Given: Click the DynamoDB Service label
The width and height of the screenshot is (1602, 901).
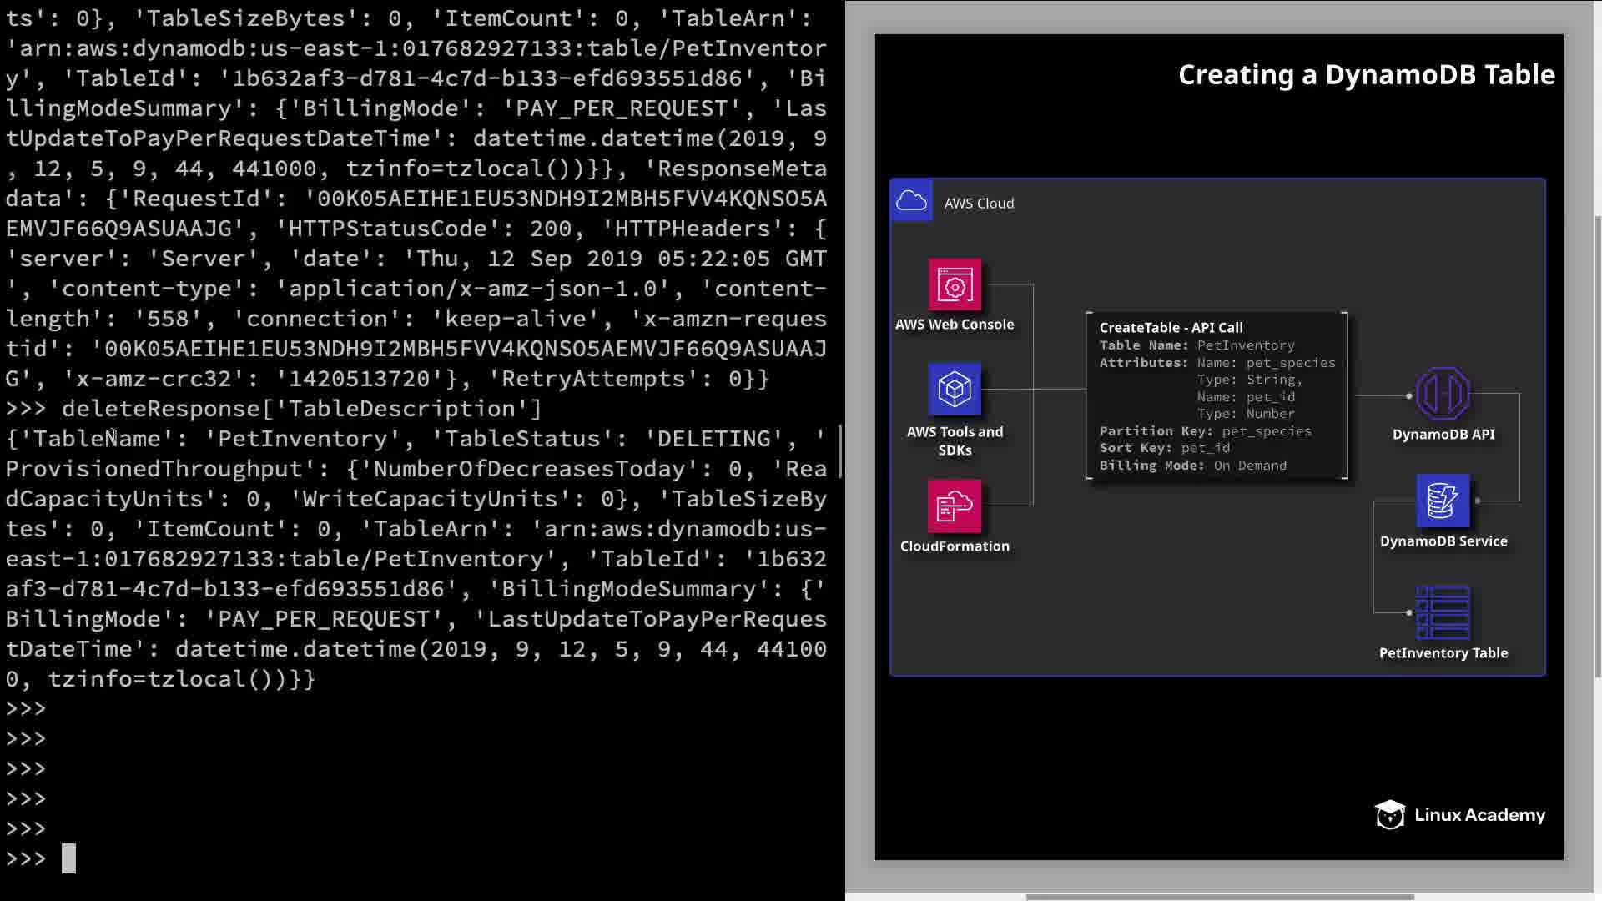Looking at the screenshot, I should (1443, 541).
